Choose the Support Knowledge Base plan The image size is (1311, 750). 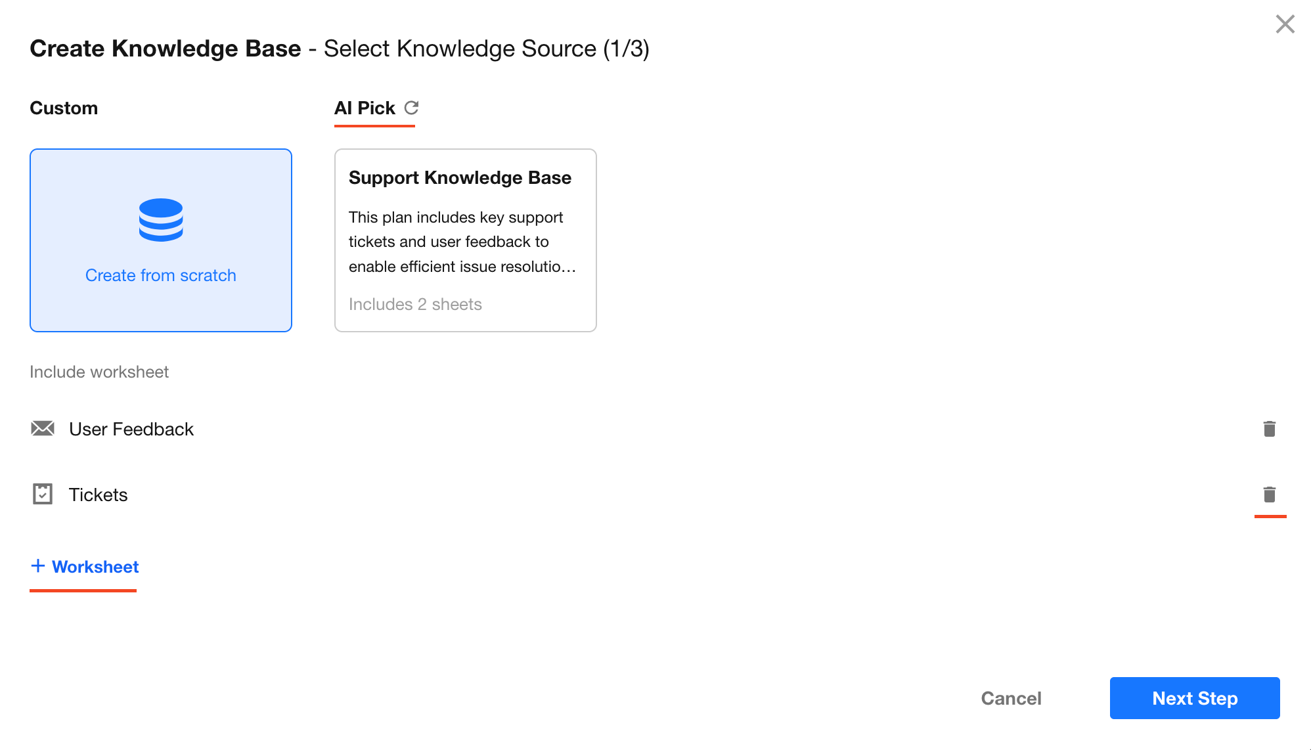tap(465, 240)
